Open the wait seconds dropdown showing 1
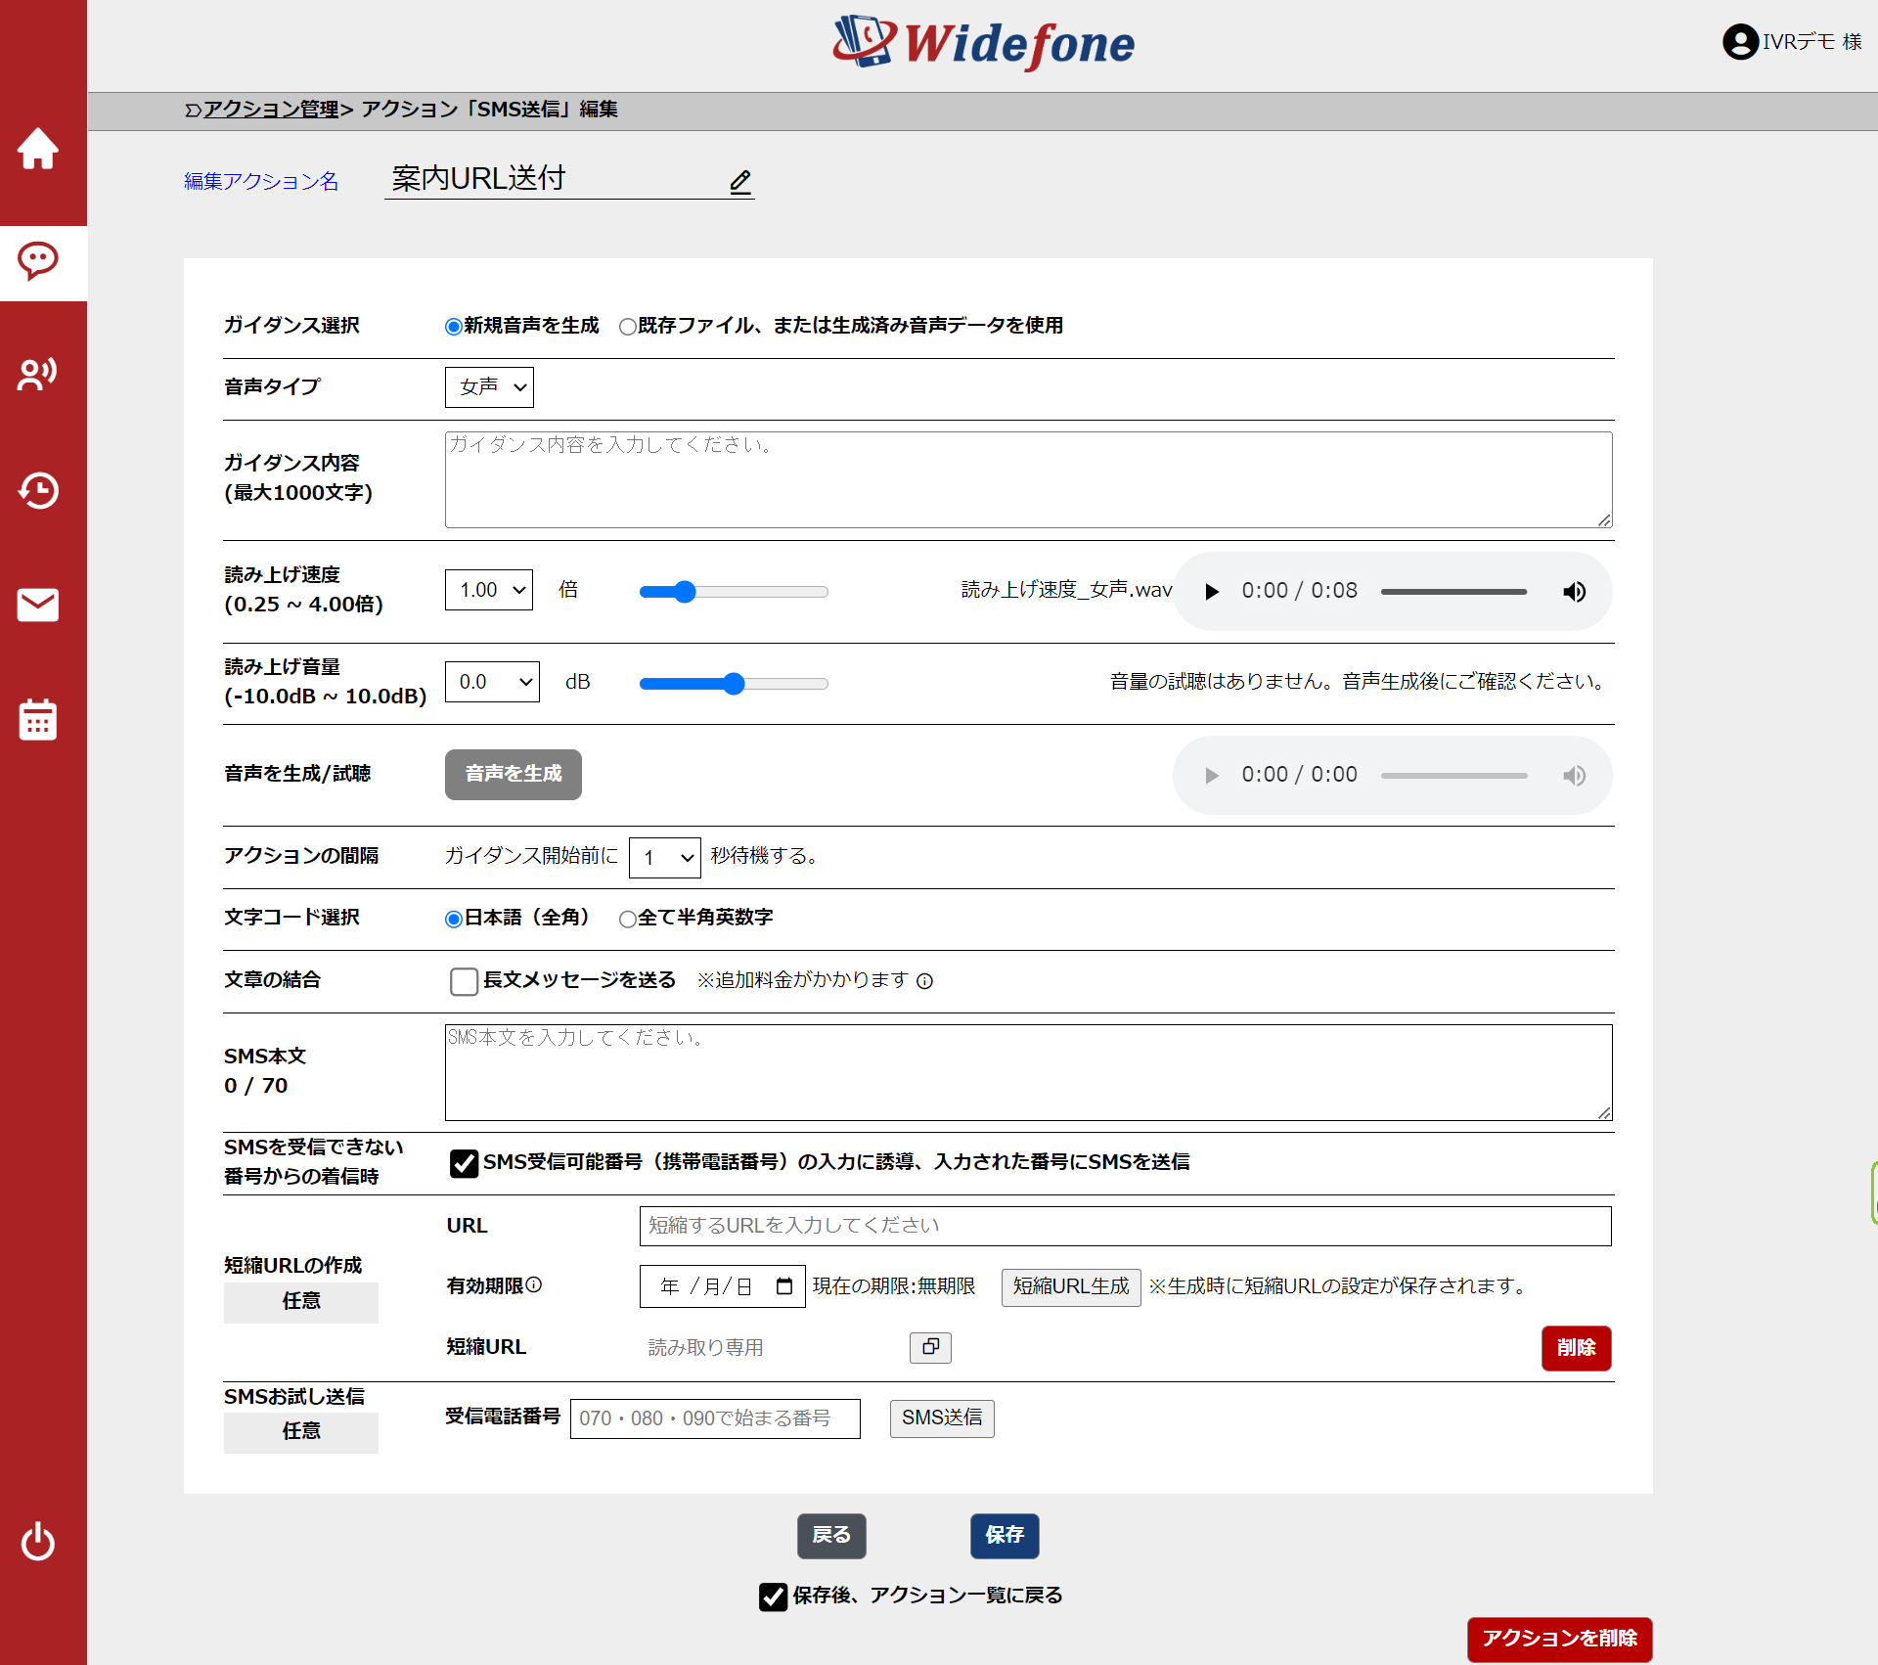This screenshot has height=1665, width=1878. click(x=665, y=858)
